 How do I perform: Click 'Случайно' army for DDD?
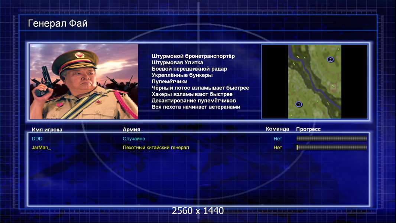coord(134,139)
